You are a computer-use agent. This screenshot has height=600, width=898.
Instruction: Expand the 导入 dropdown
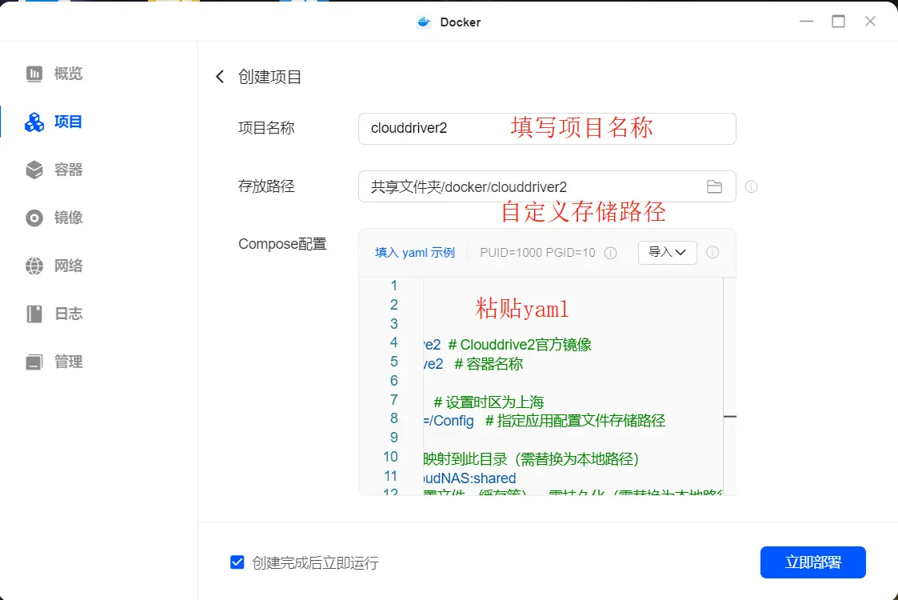click(667, 252)
